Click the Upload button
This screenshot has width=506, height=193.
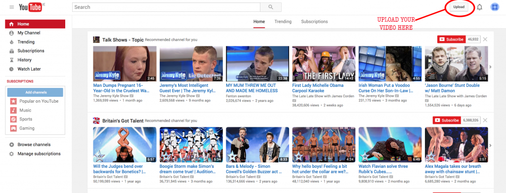click(x=459, y=7)
